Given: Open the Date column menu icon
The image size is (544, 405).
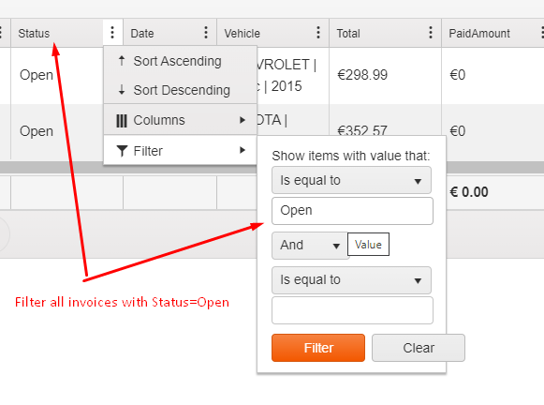Looking at the screenshot, I should [x=206, y=33].
